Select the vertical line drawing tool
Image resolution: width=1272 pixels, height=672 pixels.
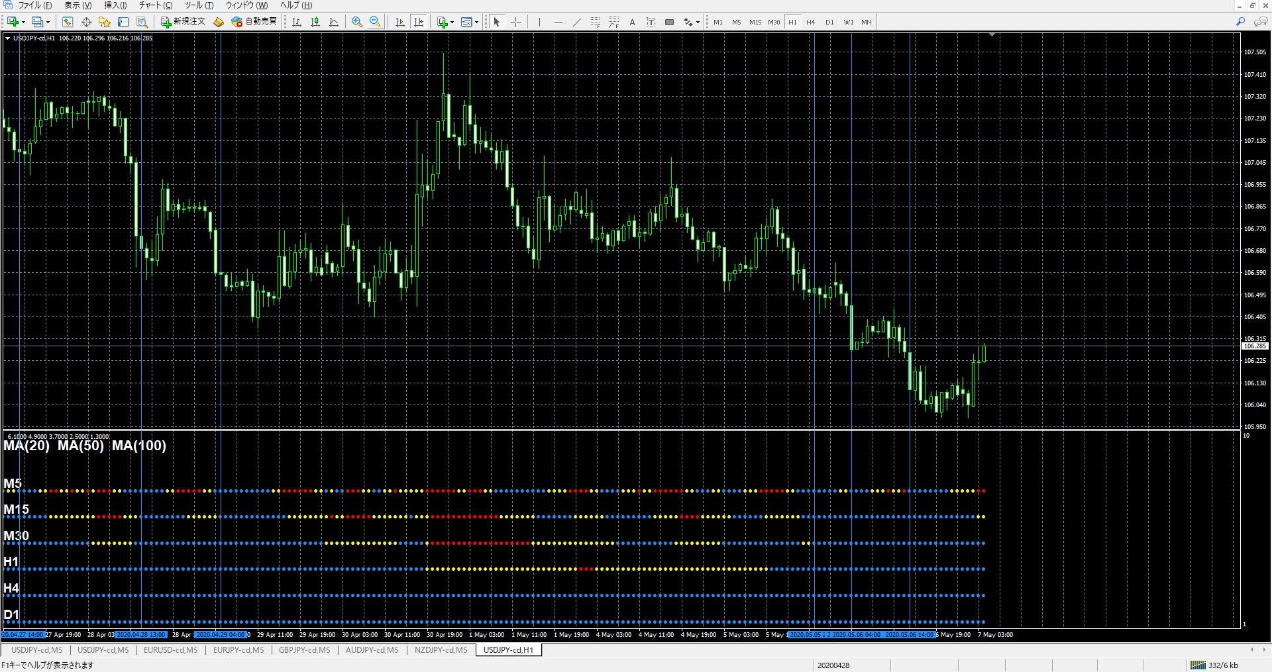point(539,22)
